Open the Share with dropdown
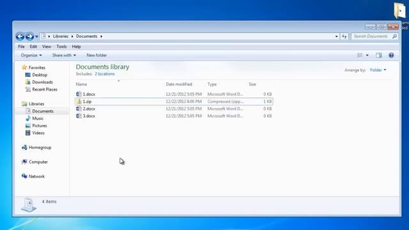The image size is (409, 230). click(64, 56)
